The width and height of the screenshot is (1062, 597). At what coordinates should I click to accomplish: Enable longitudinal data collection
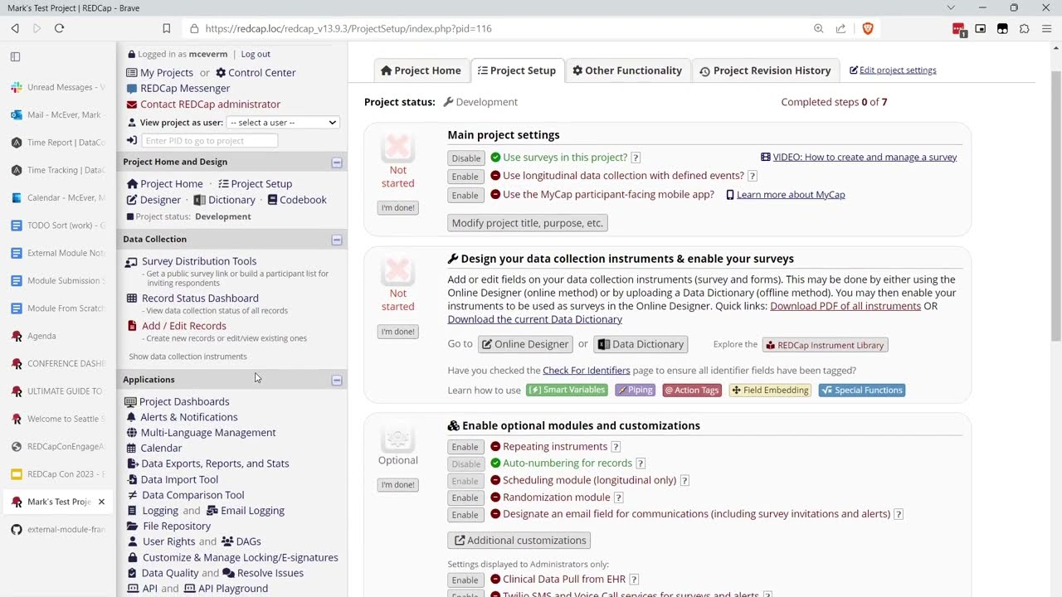[465, 177]
